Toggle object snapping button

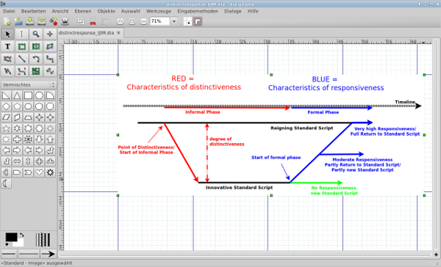[x=198, y=21]
